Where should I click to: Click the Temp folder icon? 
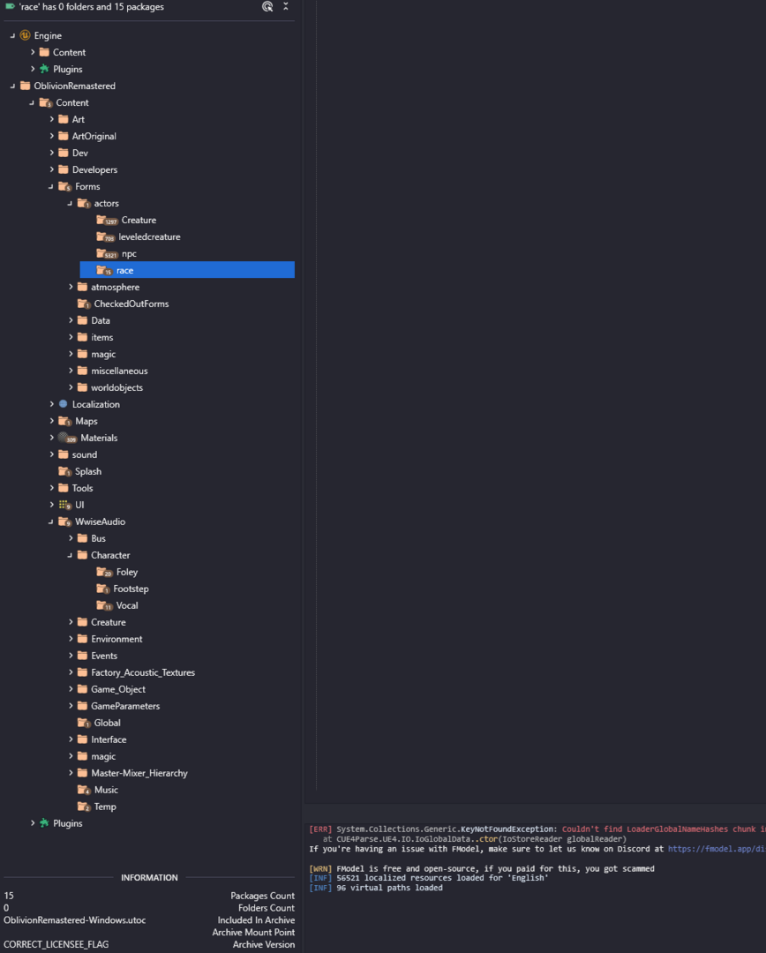point(84,807)
